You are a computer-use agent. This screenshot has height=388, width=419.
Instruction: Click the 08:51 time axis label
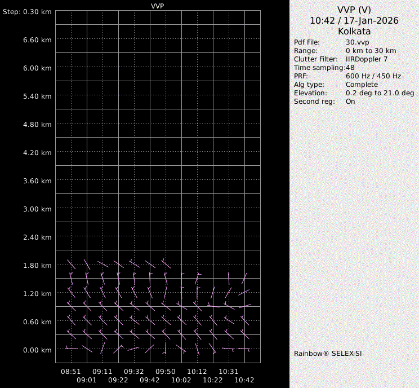71,372
